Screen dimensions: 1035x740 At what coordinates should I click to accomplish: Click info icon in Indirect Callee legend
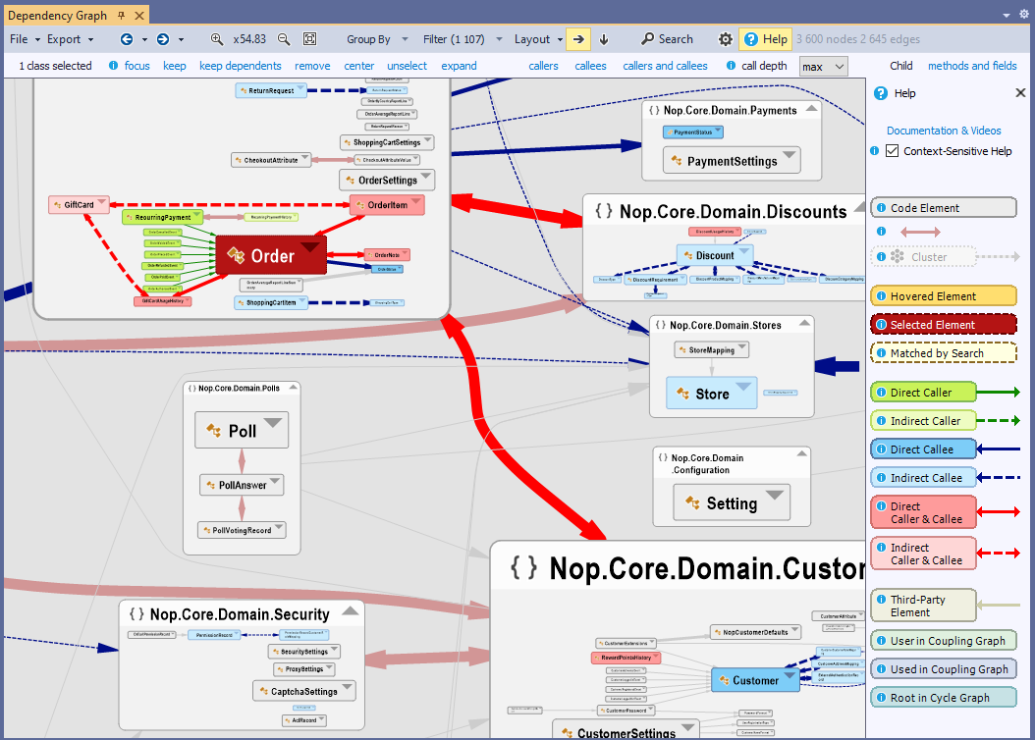point(881,478)
